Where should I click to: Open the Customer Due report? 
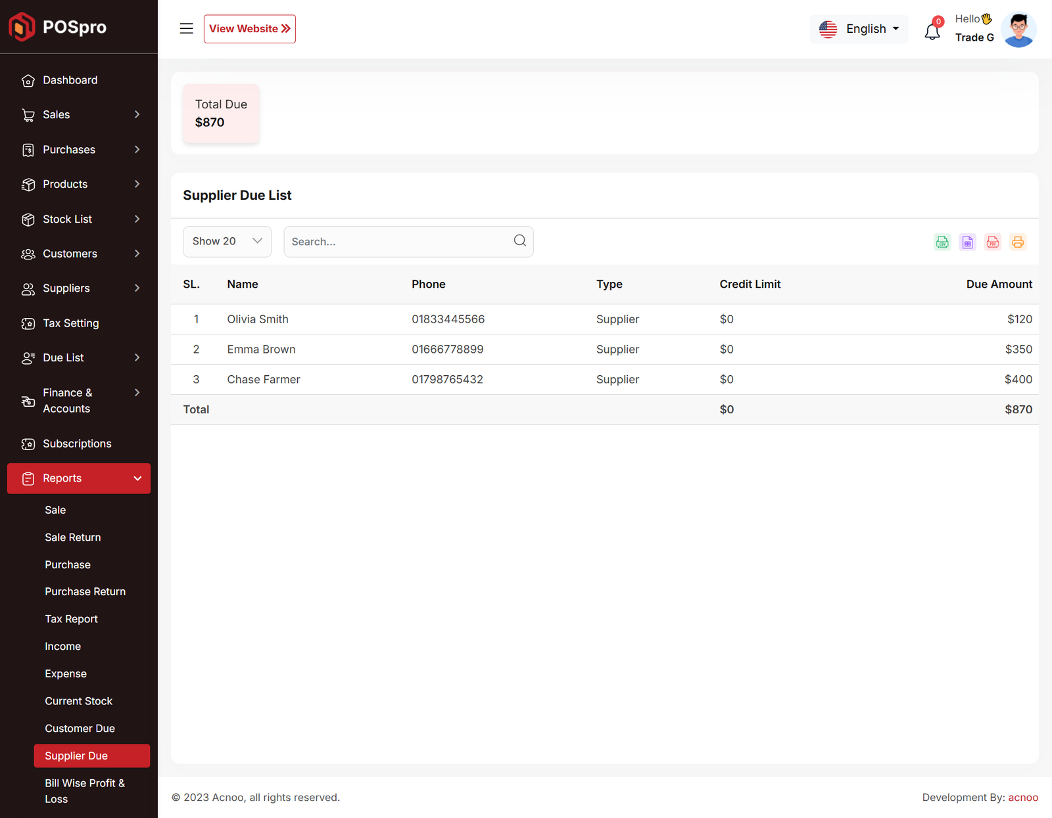click(80, 728)
